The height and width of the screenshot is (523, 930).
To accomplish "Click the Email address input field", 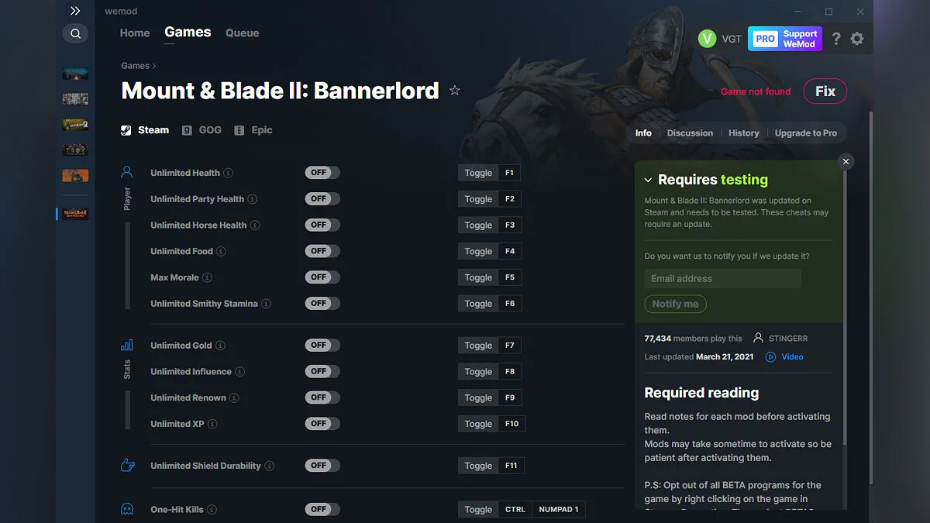I will click(722, 278).
